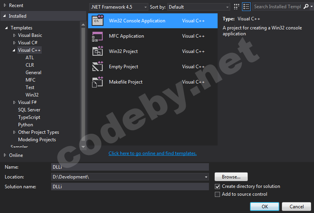Click the MFC Application template icon
The width and height of the screenshot is (314, 213).
[x=98, y=36]
